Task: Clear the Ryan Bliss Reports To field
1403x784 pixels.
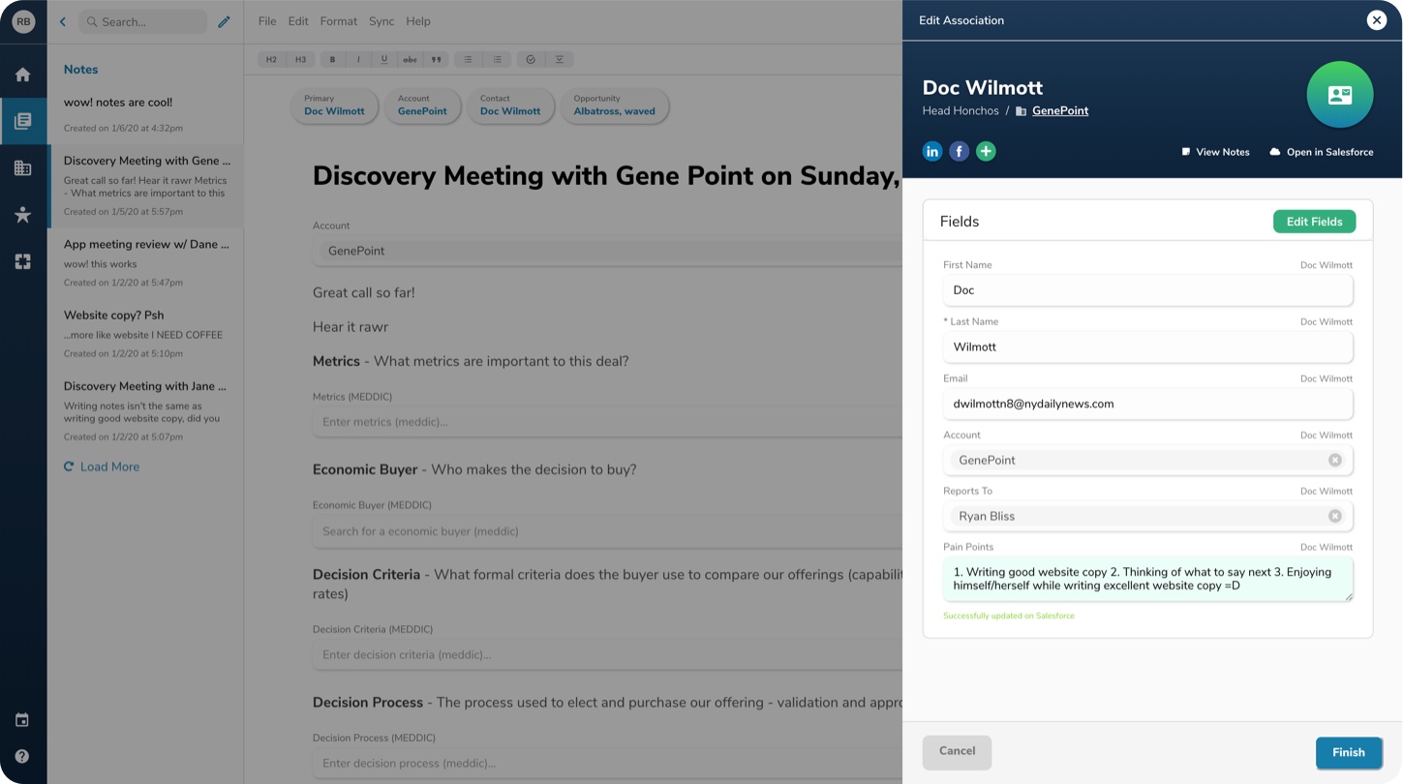Action: [x=1335, y=517]
